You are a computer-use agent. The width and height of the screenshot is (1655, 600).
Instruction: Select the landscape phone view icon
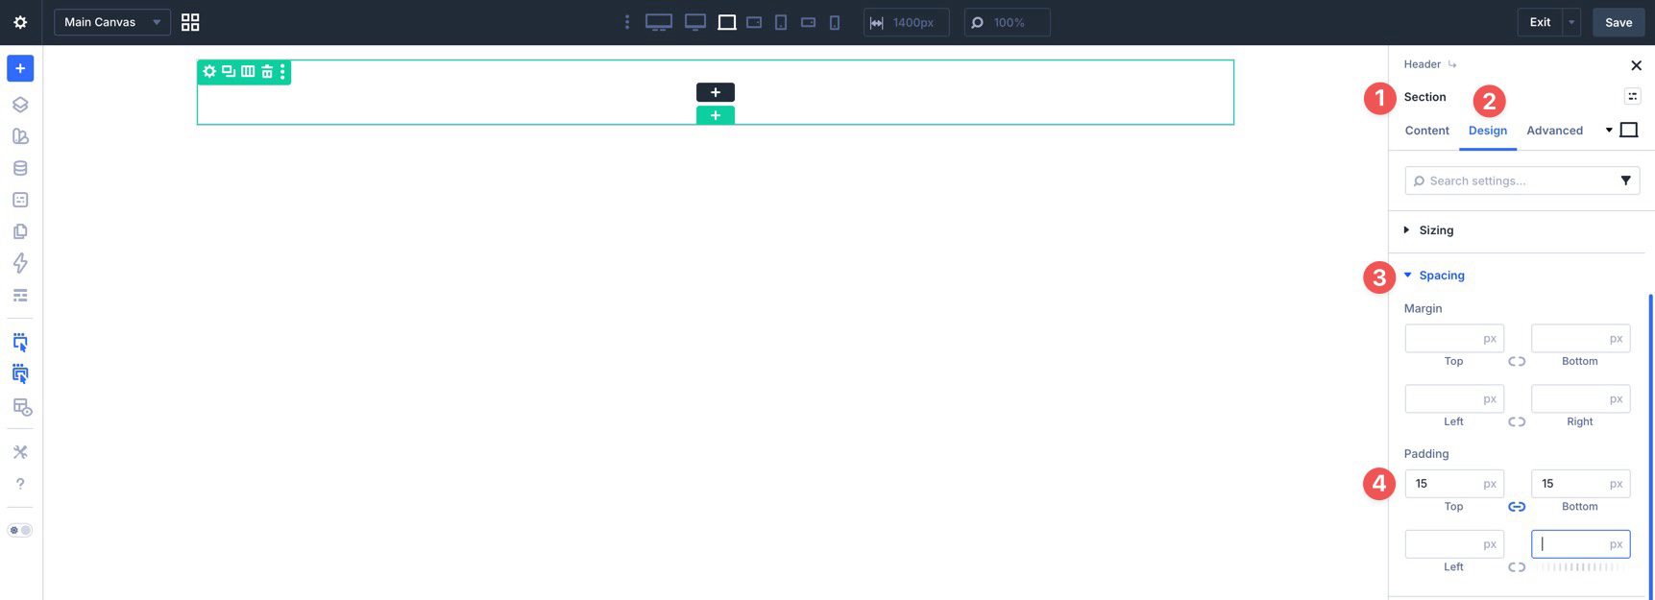[x=809, y=22]
